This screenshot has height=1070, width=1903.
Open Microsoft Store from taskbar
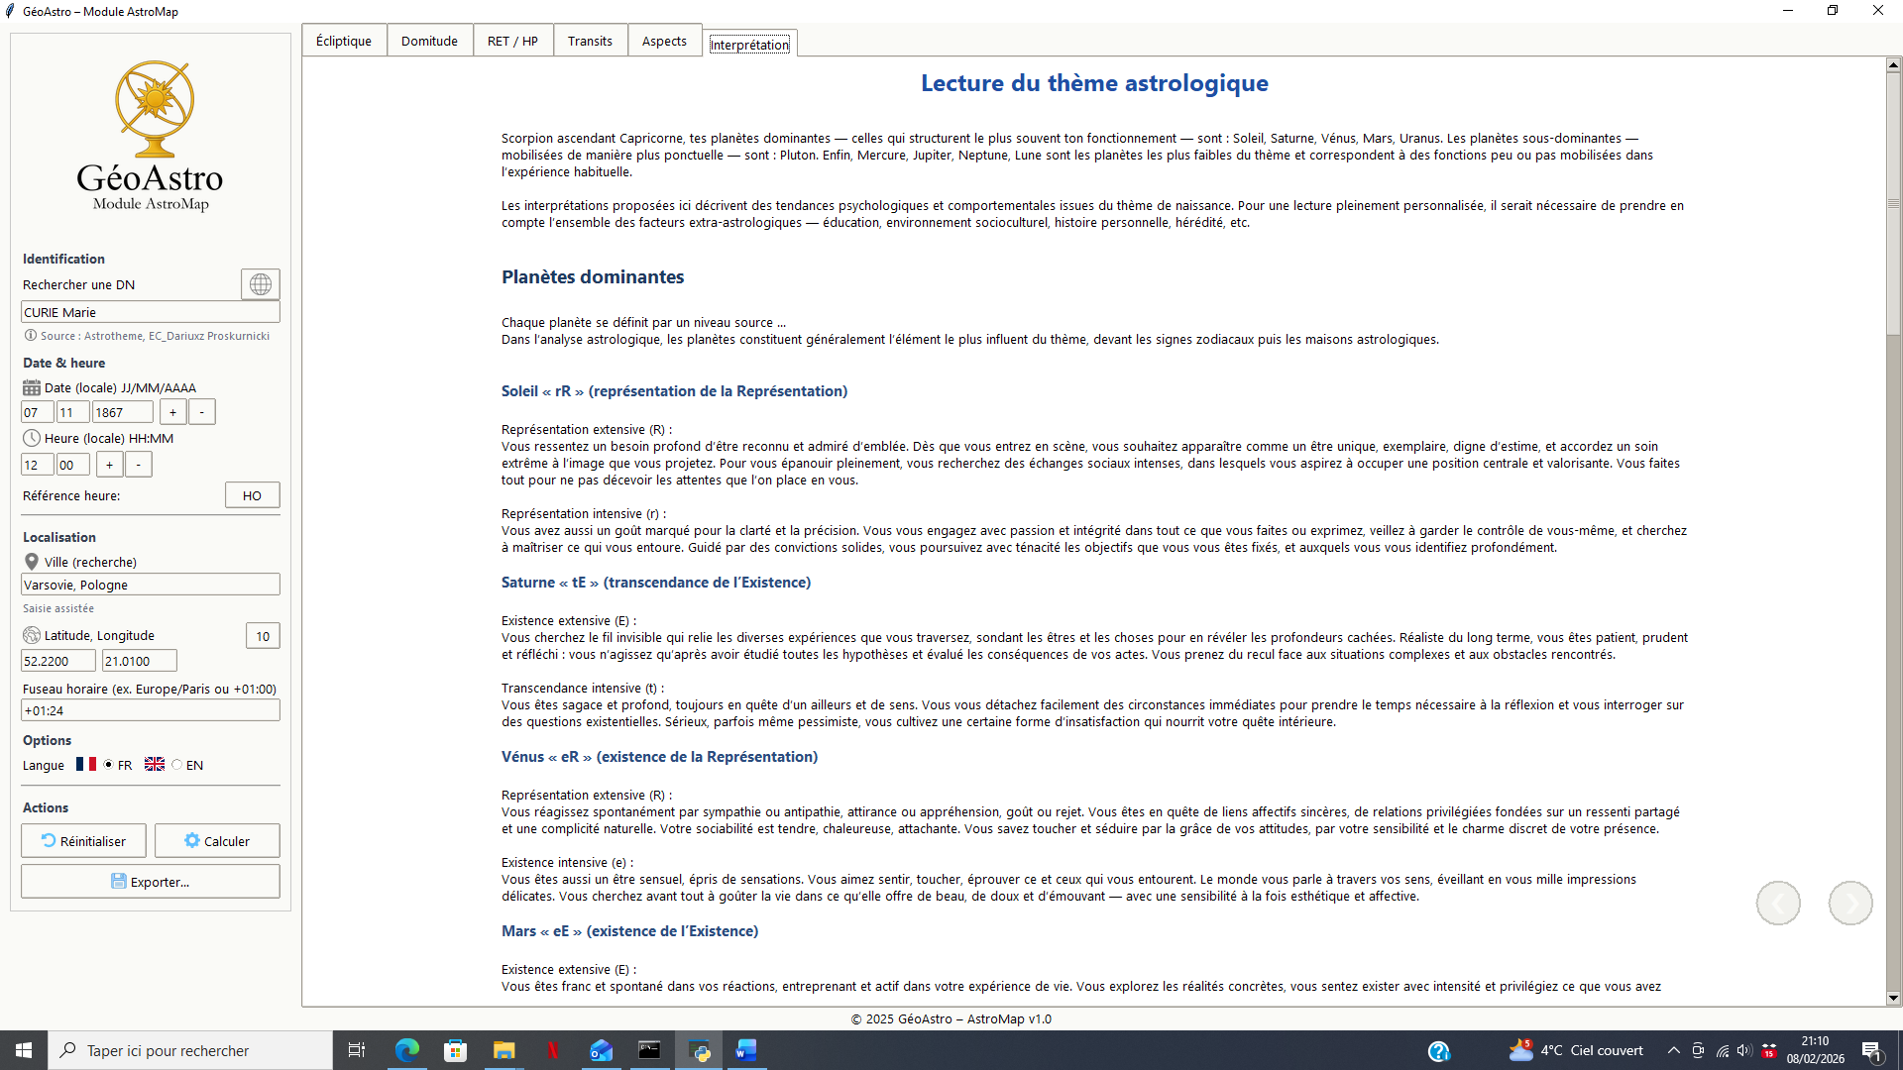[x=455, y=1050]
